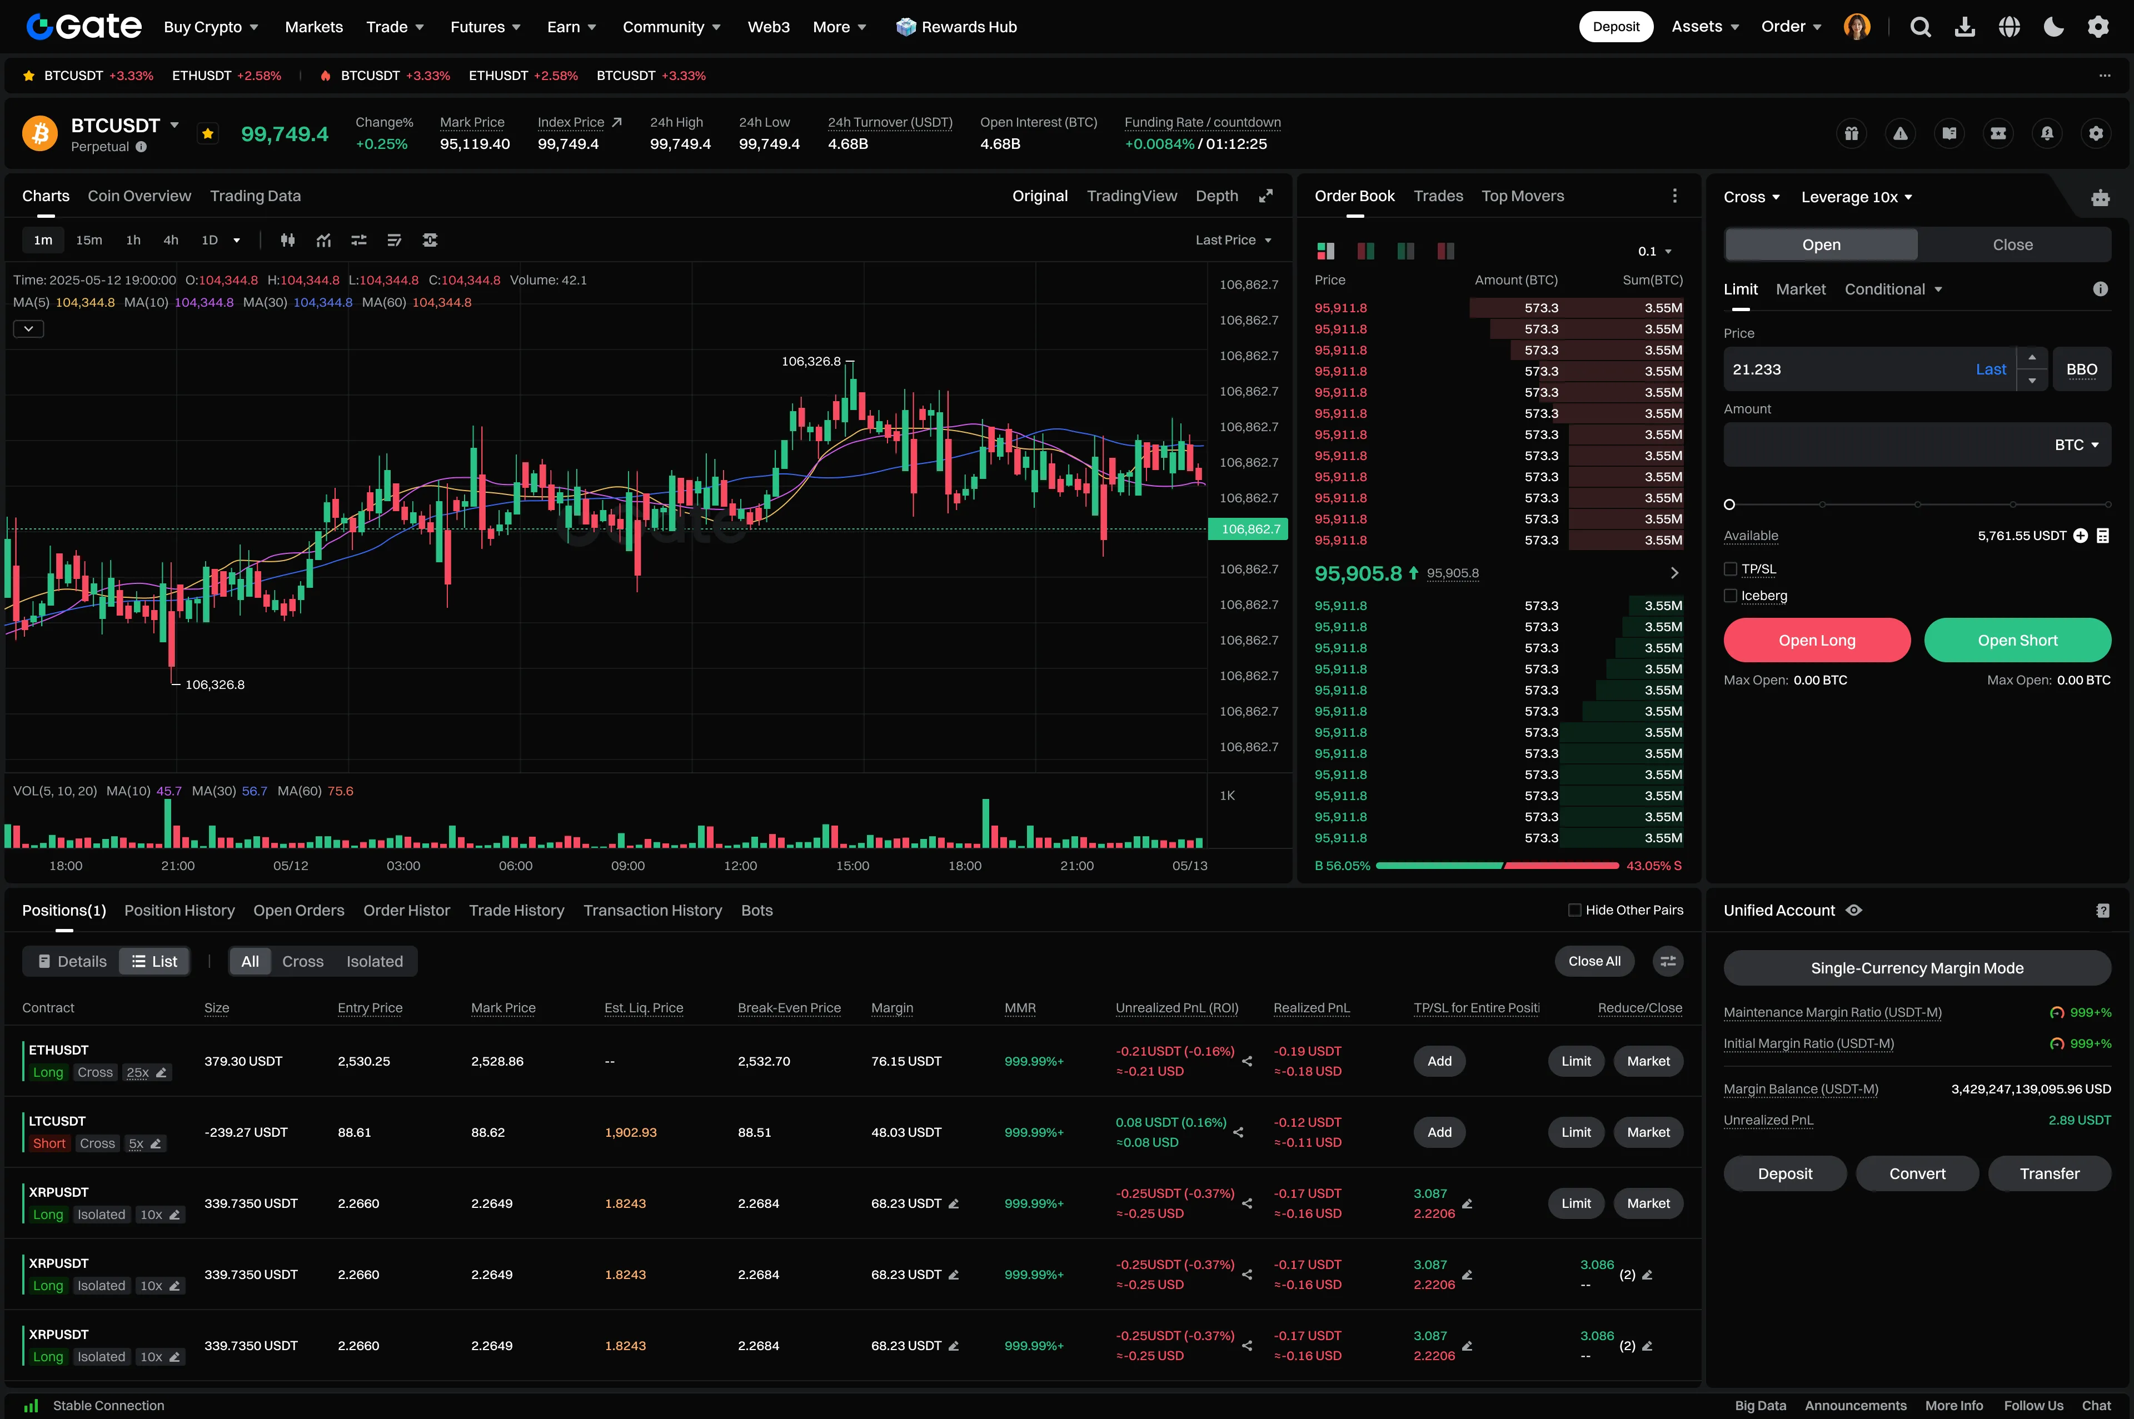Click the Open Short button
Screen dimensions: 2134x1419
[x=2017, y=640]
